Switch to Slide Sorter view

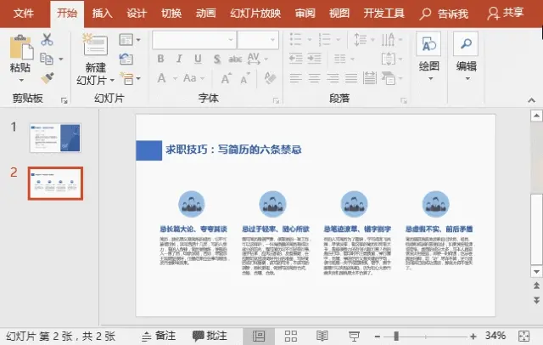[290, 336]
